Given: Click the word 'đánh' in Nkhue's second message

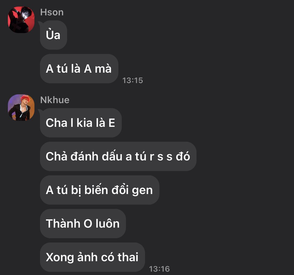Looking at the screenshot, I should tap(84, 156).
